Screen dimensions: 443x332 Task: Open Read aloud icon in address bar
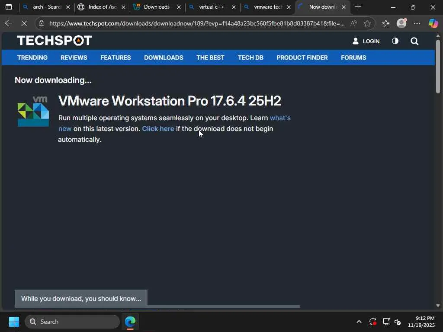pyautogui.click(x=353, y=23)
